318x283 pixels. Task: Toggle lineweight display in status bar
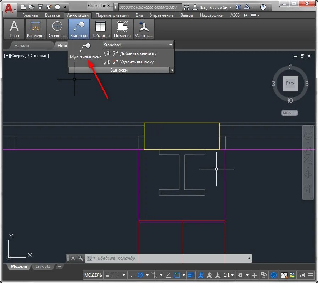click(191, 275)
